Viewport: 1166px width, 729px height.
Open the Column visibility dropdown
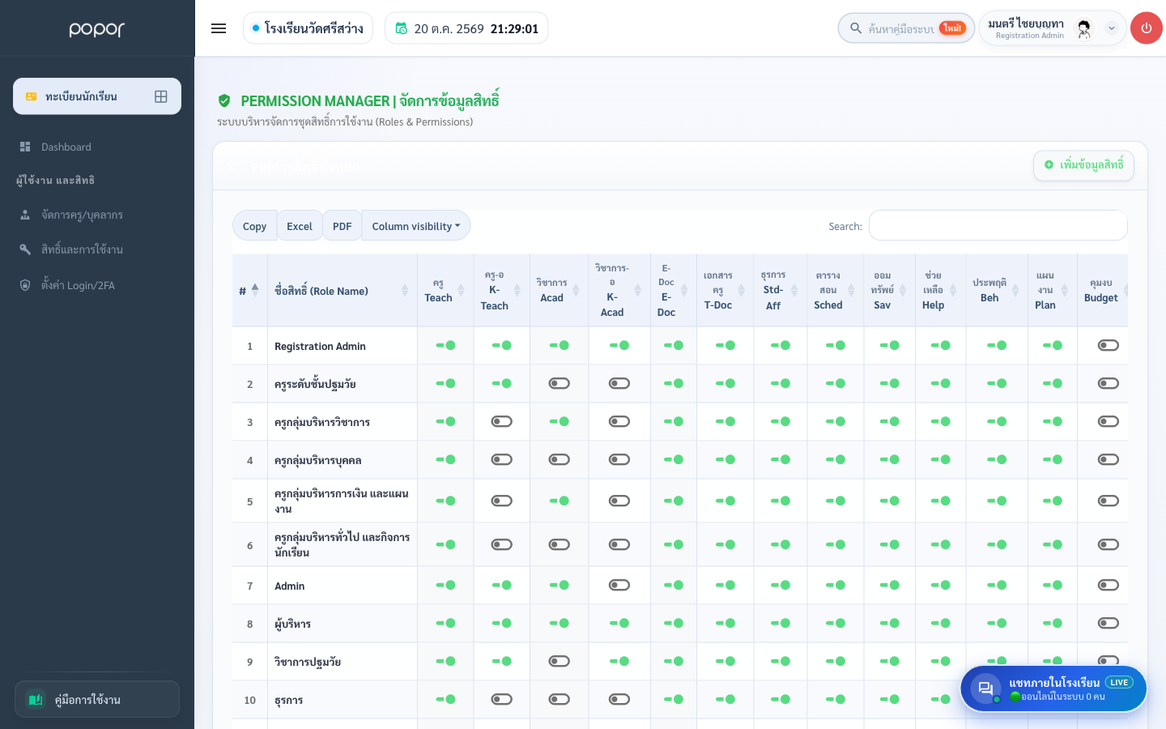(415, 226)
